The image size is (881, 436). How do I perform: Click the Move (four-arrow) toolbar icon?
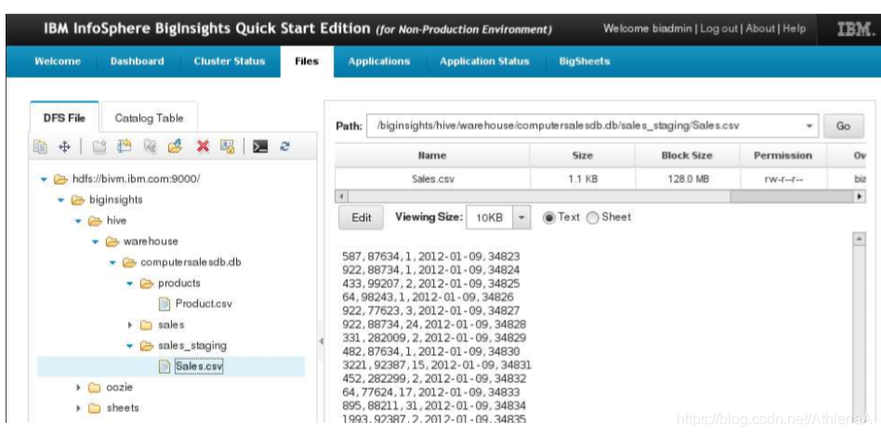point(64,147)
